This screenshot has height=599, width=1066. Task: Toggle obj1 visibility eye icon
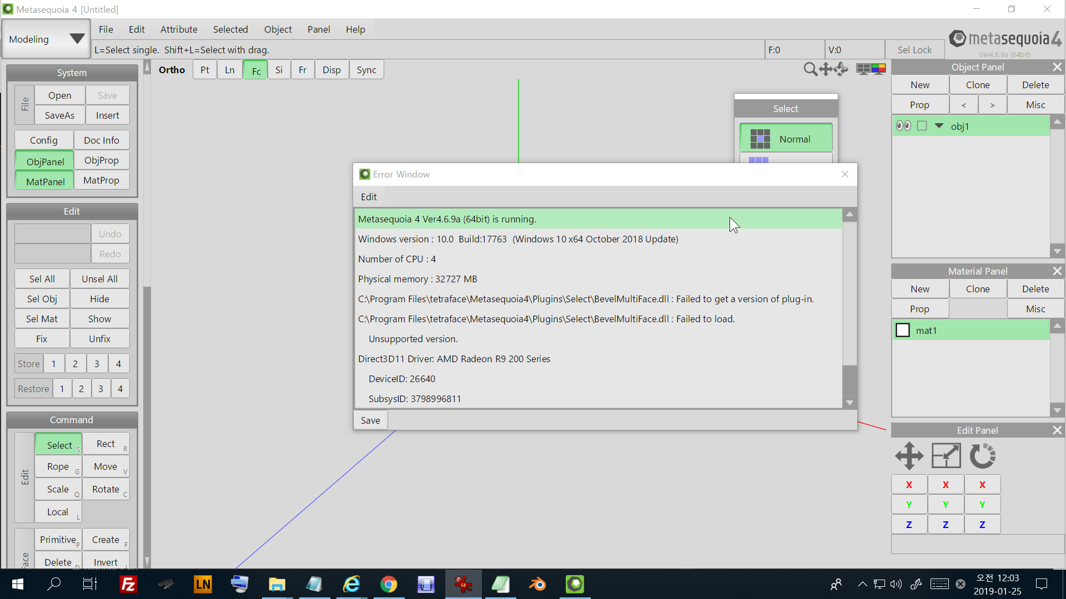pos(903,126)
